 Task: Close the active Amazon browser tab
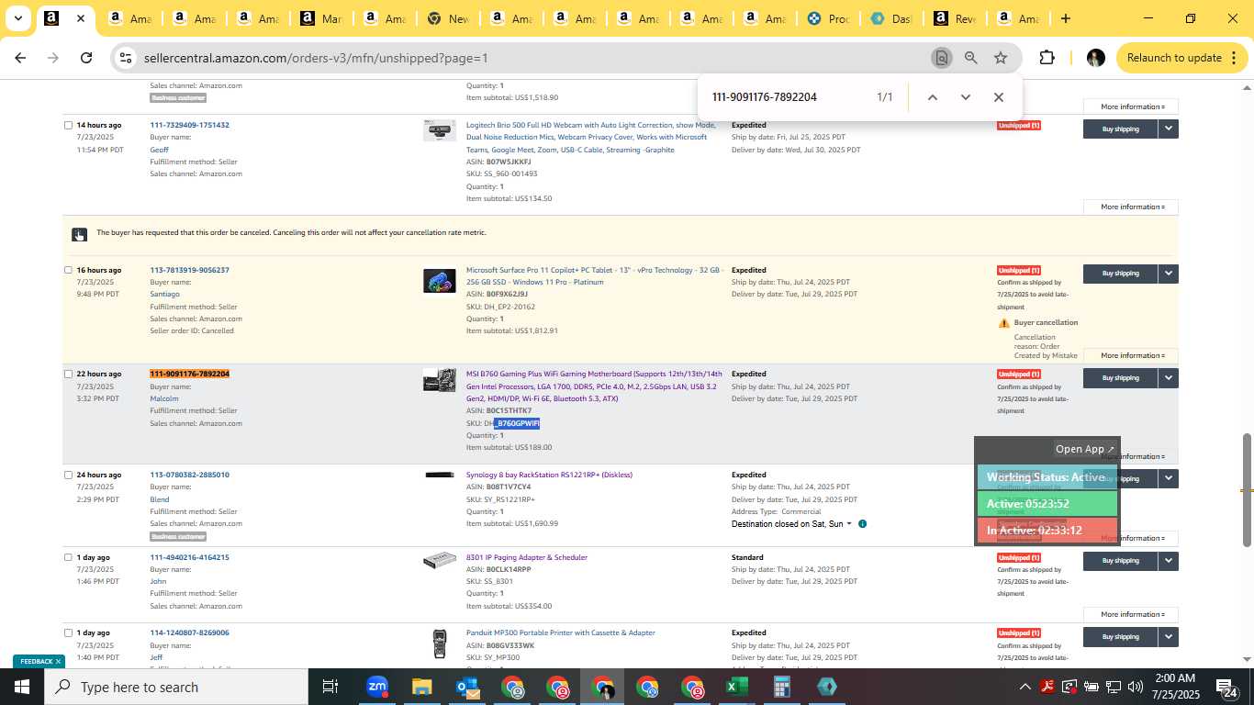81,18
